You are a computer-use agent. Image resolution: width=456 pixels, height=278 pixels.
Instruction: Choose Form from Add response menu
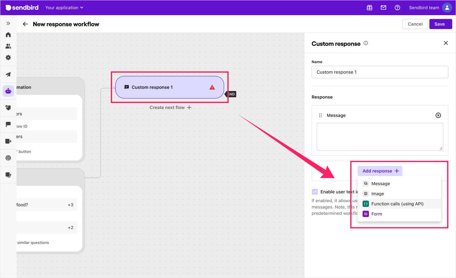tap(399, 214)
